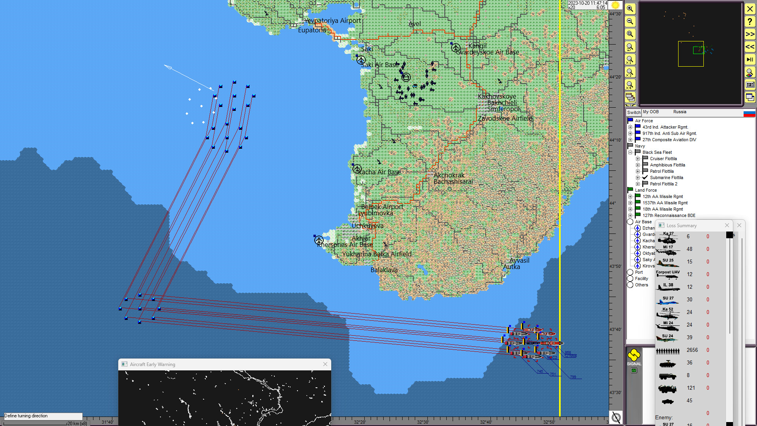Image resolution: width=757 pixels, height=426 pixels.
Task: Click the Loss Summary scrollbar thumb
Action: tap(729, 236)
